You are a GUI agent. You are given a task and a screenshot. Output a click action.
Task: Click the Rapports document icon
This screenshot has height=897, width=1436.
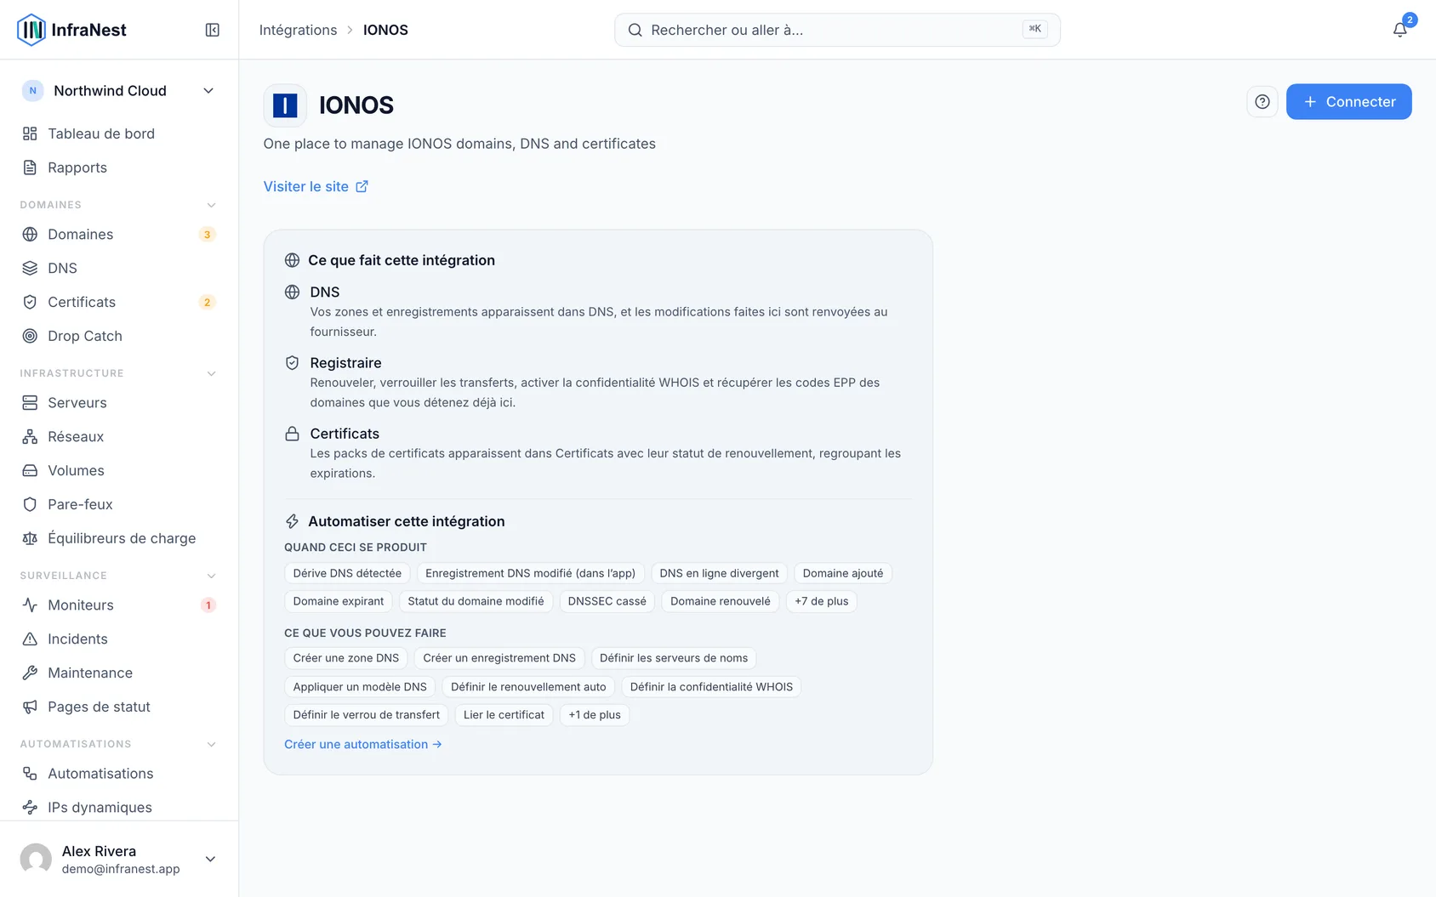(x=30, y=167)
